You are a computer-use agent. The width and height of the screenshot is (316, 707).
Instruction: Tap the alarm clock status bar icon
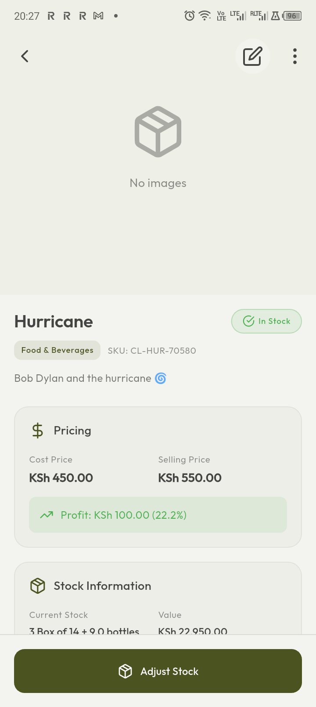click(190, 16)
